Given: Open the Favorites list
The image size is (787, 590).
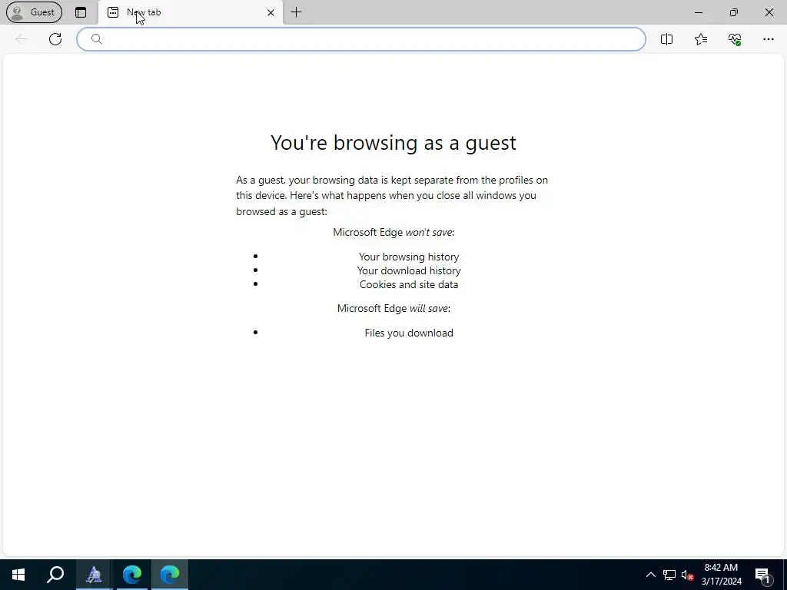Looking at the screenshot, I should point(701,39).
